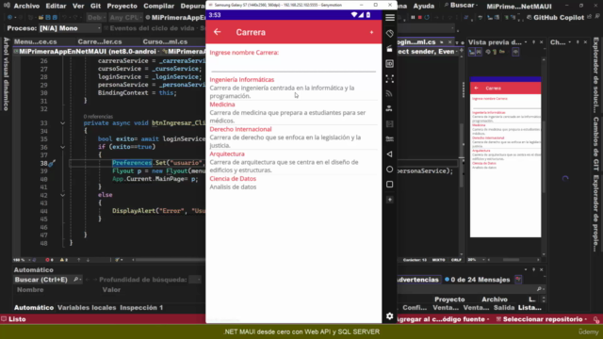This screenshot has width=603, height=339.
Task: Collapse code block at line 33
Action: click(63, 123)
